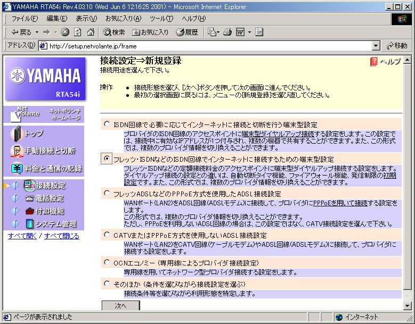
Task: Go to browser Home page icon
Action: coord(91,32)
